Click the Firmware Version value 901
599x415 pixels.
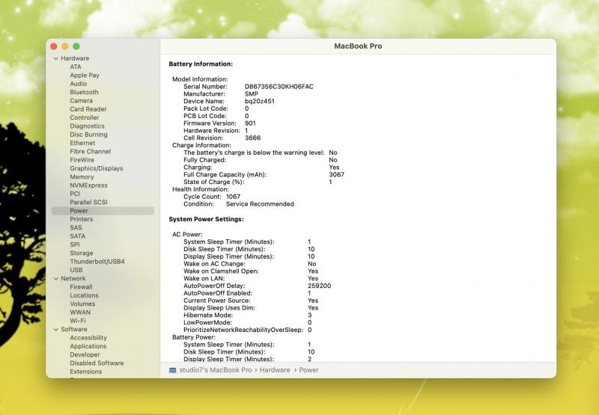click(250, 123)
